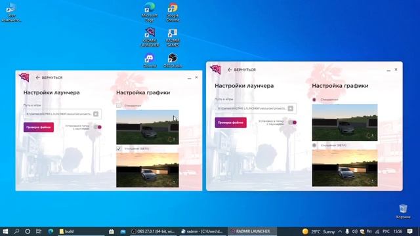Select Улучшенная (BETA) radio in right window

pyautogui.click(x=314, y=146)
